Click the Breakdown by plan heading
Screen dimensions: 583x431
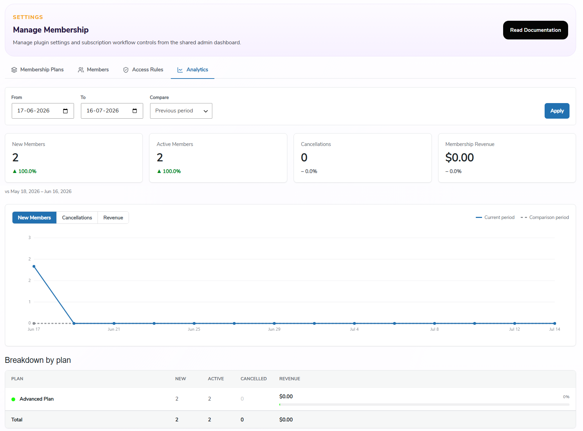tap(38, 360)
